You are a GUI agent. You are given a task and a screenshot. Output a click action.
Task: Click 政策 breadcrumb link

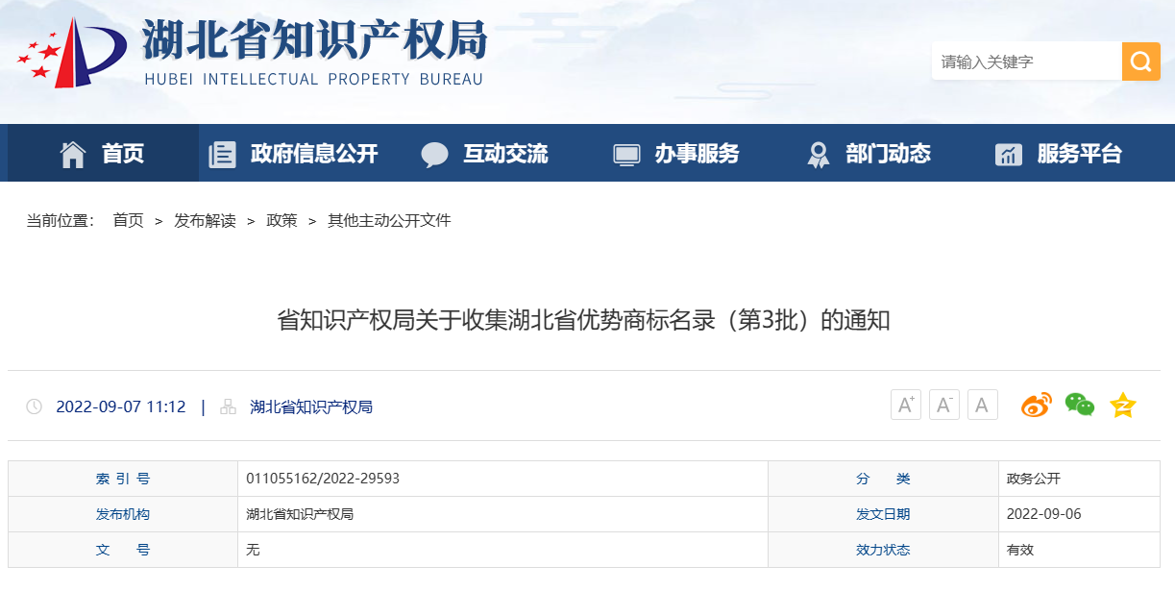tap(282, 221)
